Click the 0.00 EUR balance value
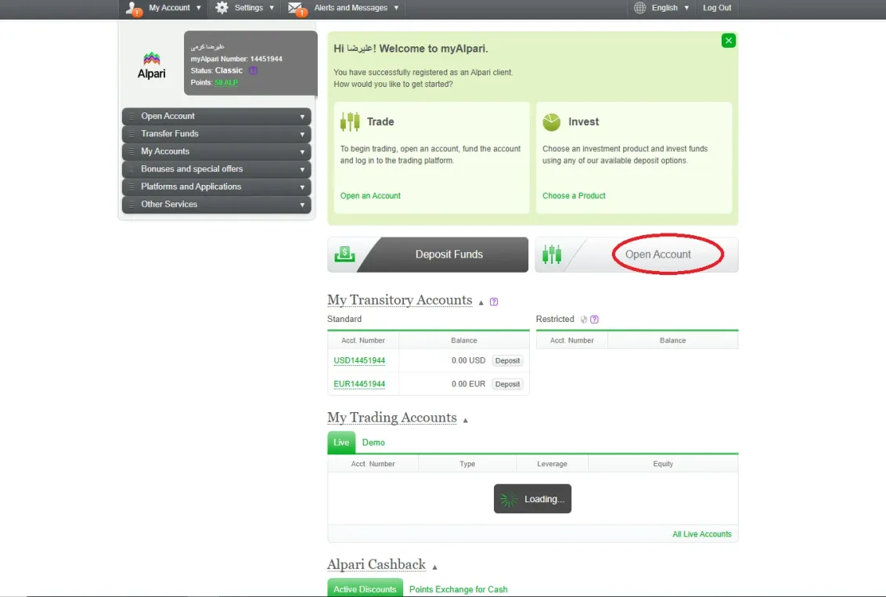 [x=468, y=384]
